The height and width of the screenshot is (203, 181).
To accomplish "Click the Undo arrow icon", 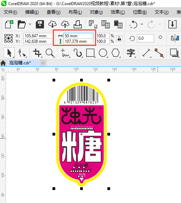I will point(133,24).
